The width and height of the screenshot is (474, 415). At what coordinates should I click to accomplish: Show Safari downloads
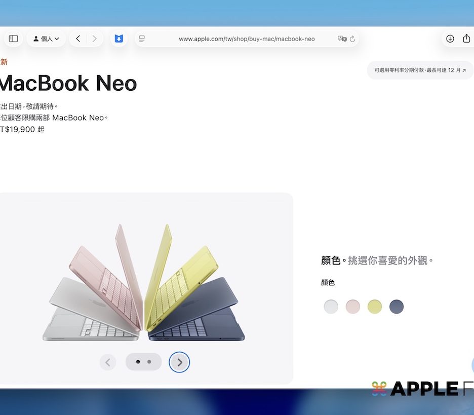450,39
